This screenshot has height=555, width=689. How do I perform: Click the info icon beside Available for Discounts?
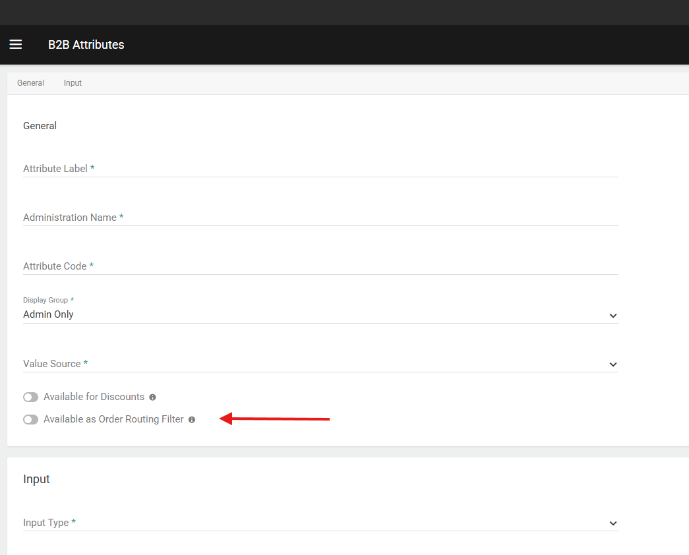tap(152, 397)
